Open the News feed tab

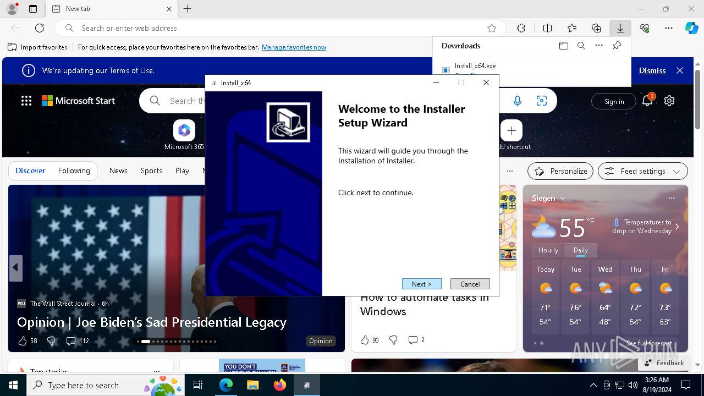[118, 170]
